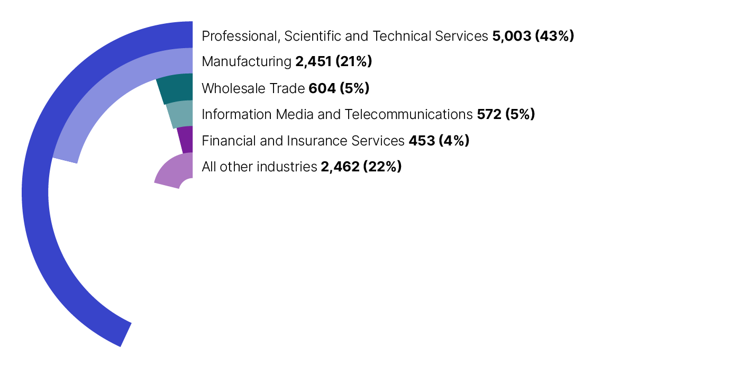Screen dimensions: 729x384
Task: Click the Wholesale Trade label text
Action: click(253, 88)
